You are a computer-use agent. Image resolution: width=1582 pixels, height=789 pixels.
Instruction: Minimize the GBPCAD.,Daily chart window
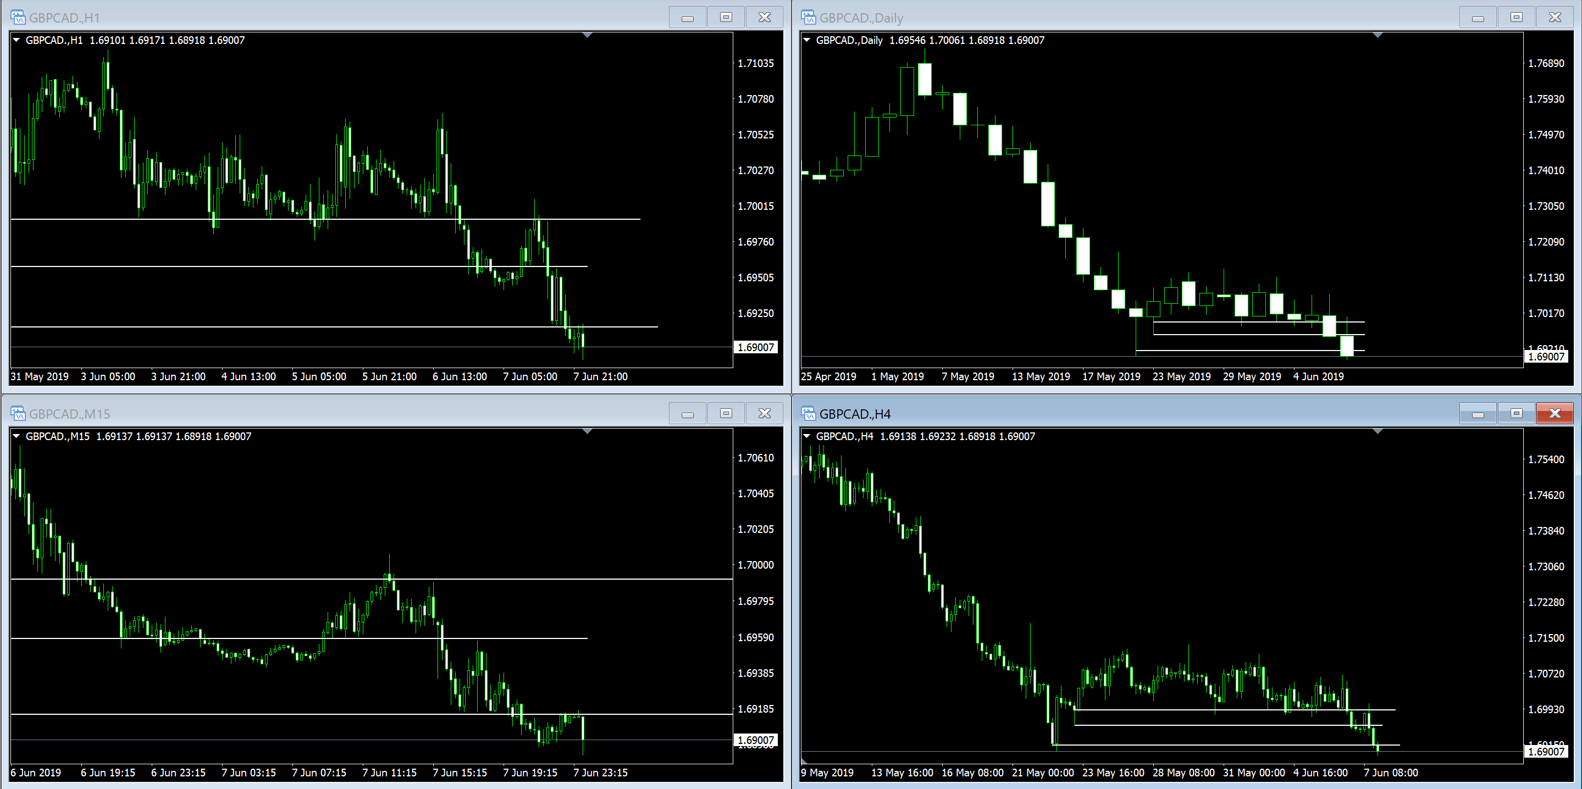pos(1478,17)
